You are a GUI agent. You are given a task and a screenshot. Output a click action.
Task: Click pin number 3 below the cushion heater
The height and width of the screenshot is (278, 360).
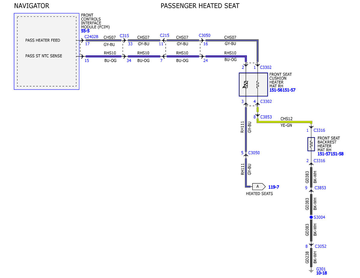[242, 101]
